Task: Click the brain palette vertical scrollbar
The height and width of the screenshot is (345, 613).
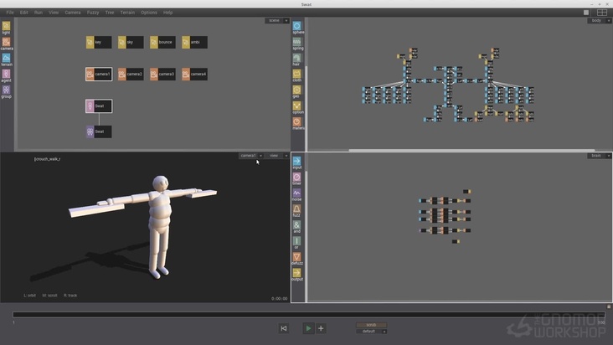Action: (306, 236)
